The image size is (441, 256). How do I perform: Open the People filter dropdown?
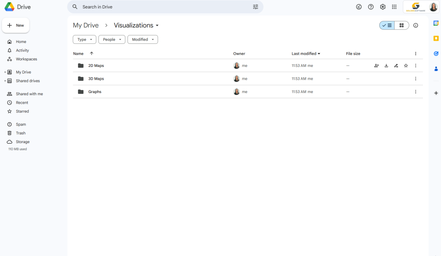click(112, 39)
